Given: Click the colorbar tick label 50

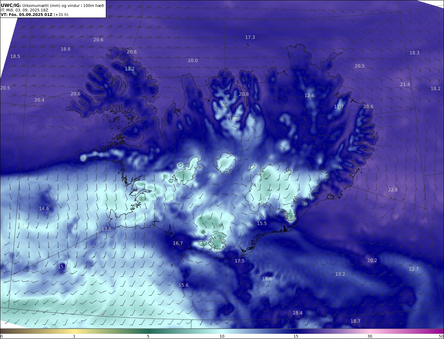Looking at the screenshot, I should [441, 336].
